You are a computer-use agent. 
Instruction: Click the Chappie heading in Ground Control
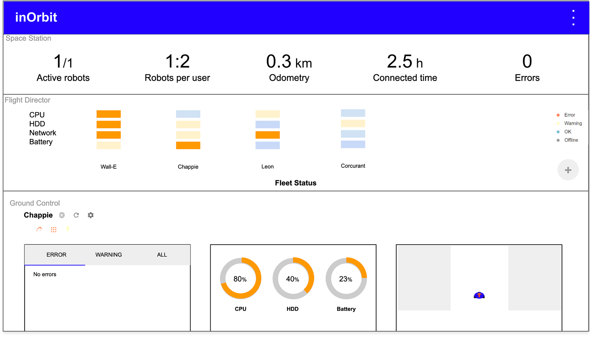tap(38, 215)
